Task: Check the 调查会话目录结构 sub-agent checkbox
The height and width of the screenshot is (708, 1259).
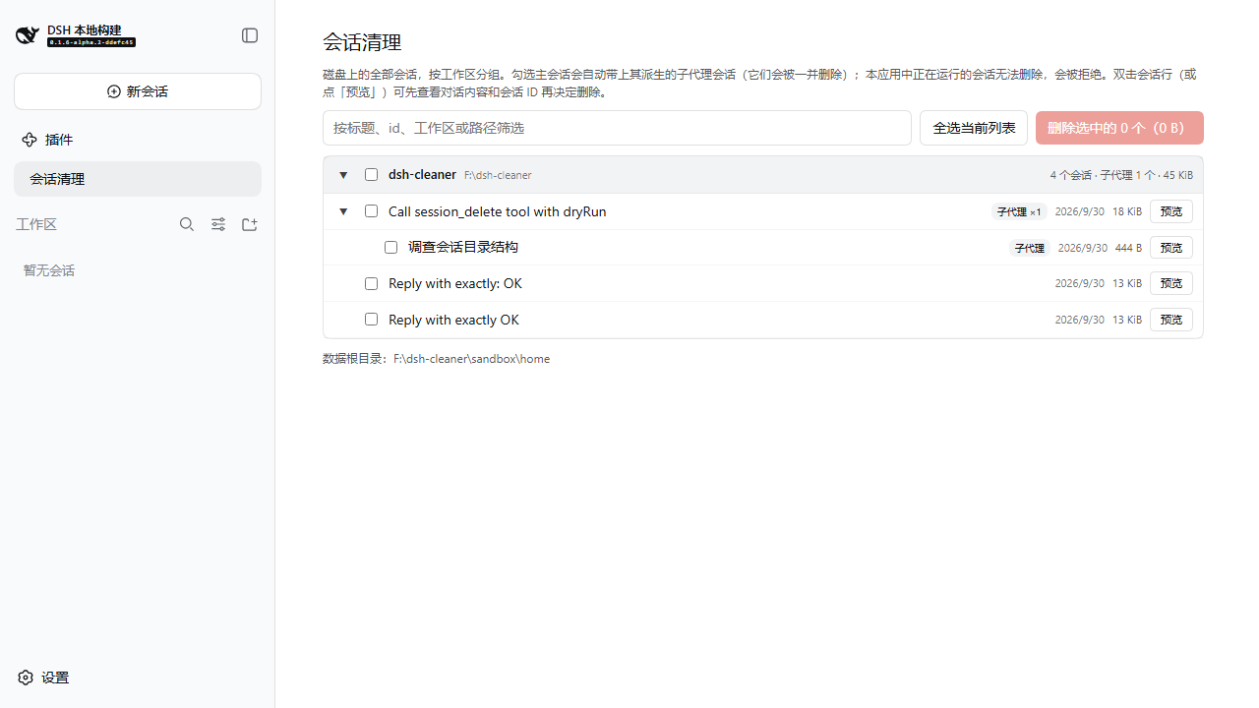Action: (x=390, y=248)
